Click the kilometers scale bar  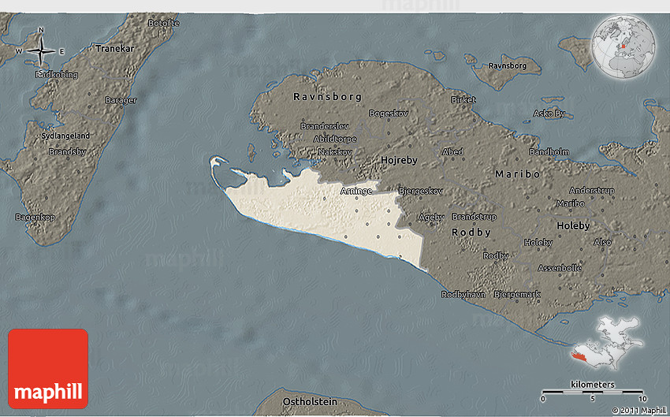(x=594, y=389)
